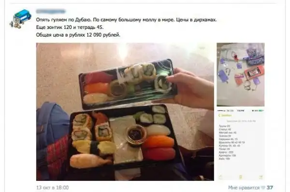View the like count 37
The width and height of the screenshot is (290, 192).
click(270, 188)
